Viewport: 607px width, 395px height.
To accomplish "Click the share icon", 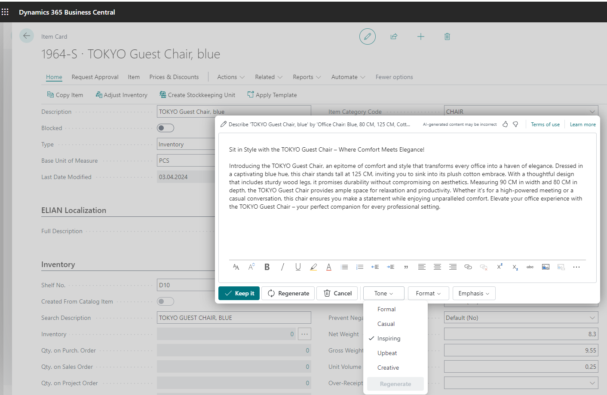I will click(394, 36).
